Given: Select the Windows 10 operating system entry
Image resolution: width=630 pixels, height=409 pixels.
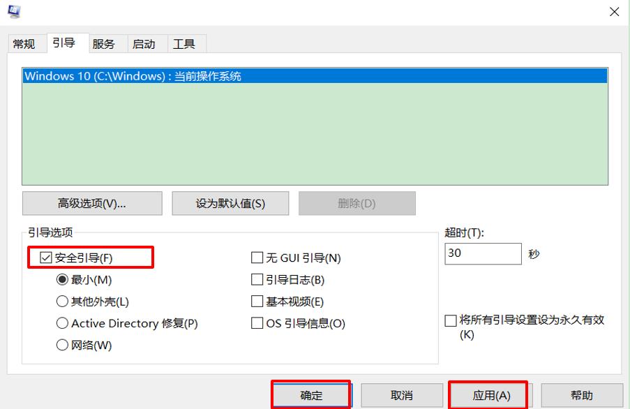Looking at the screenshot, I should 140,76.
